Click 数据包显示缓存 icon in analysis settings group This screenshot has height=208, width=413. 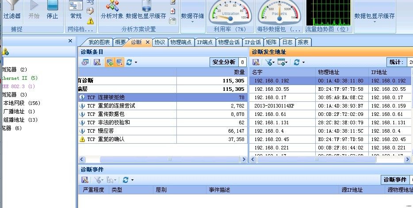pos(146,11)
